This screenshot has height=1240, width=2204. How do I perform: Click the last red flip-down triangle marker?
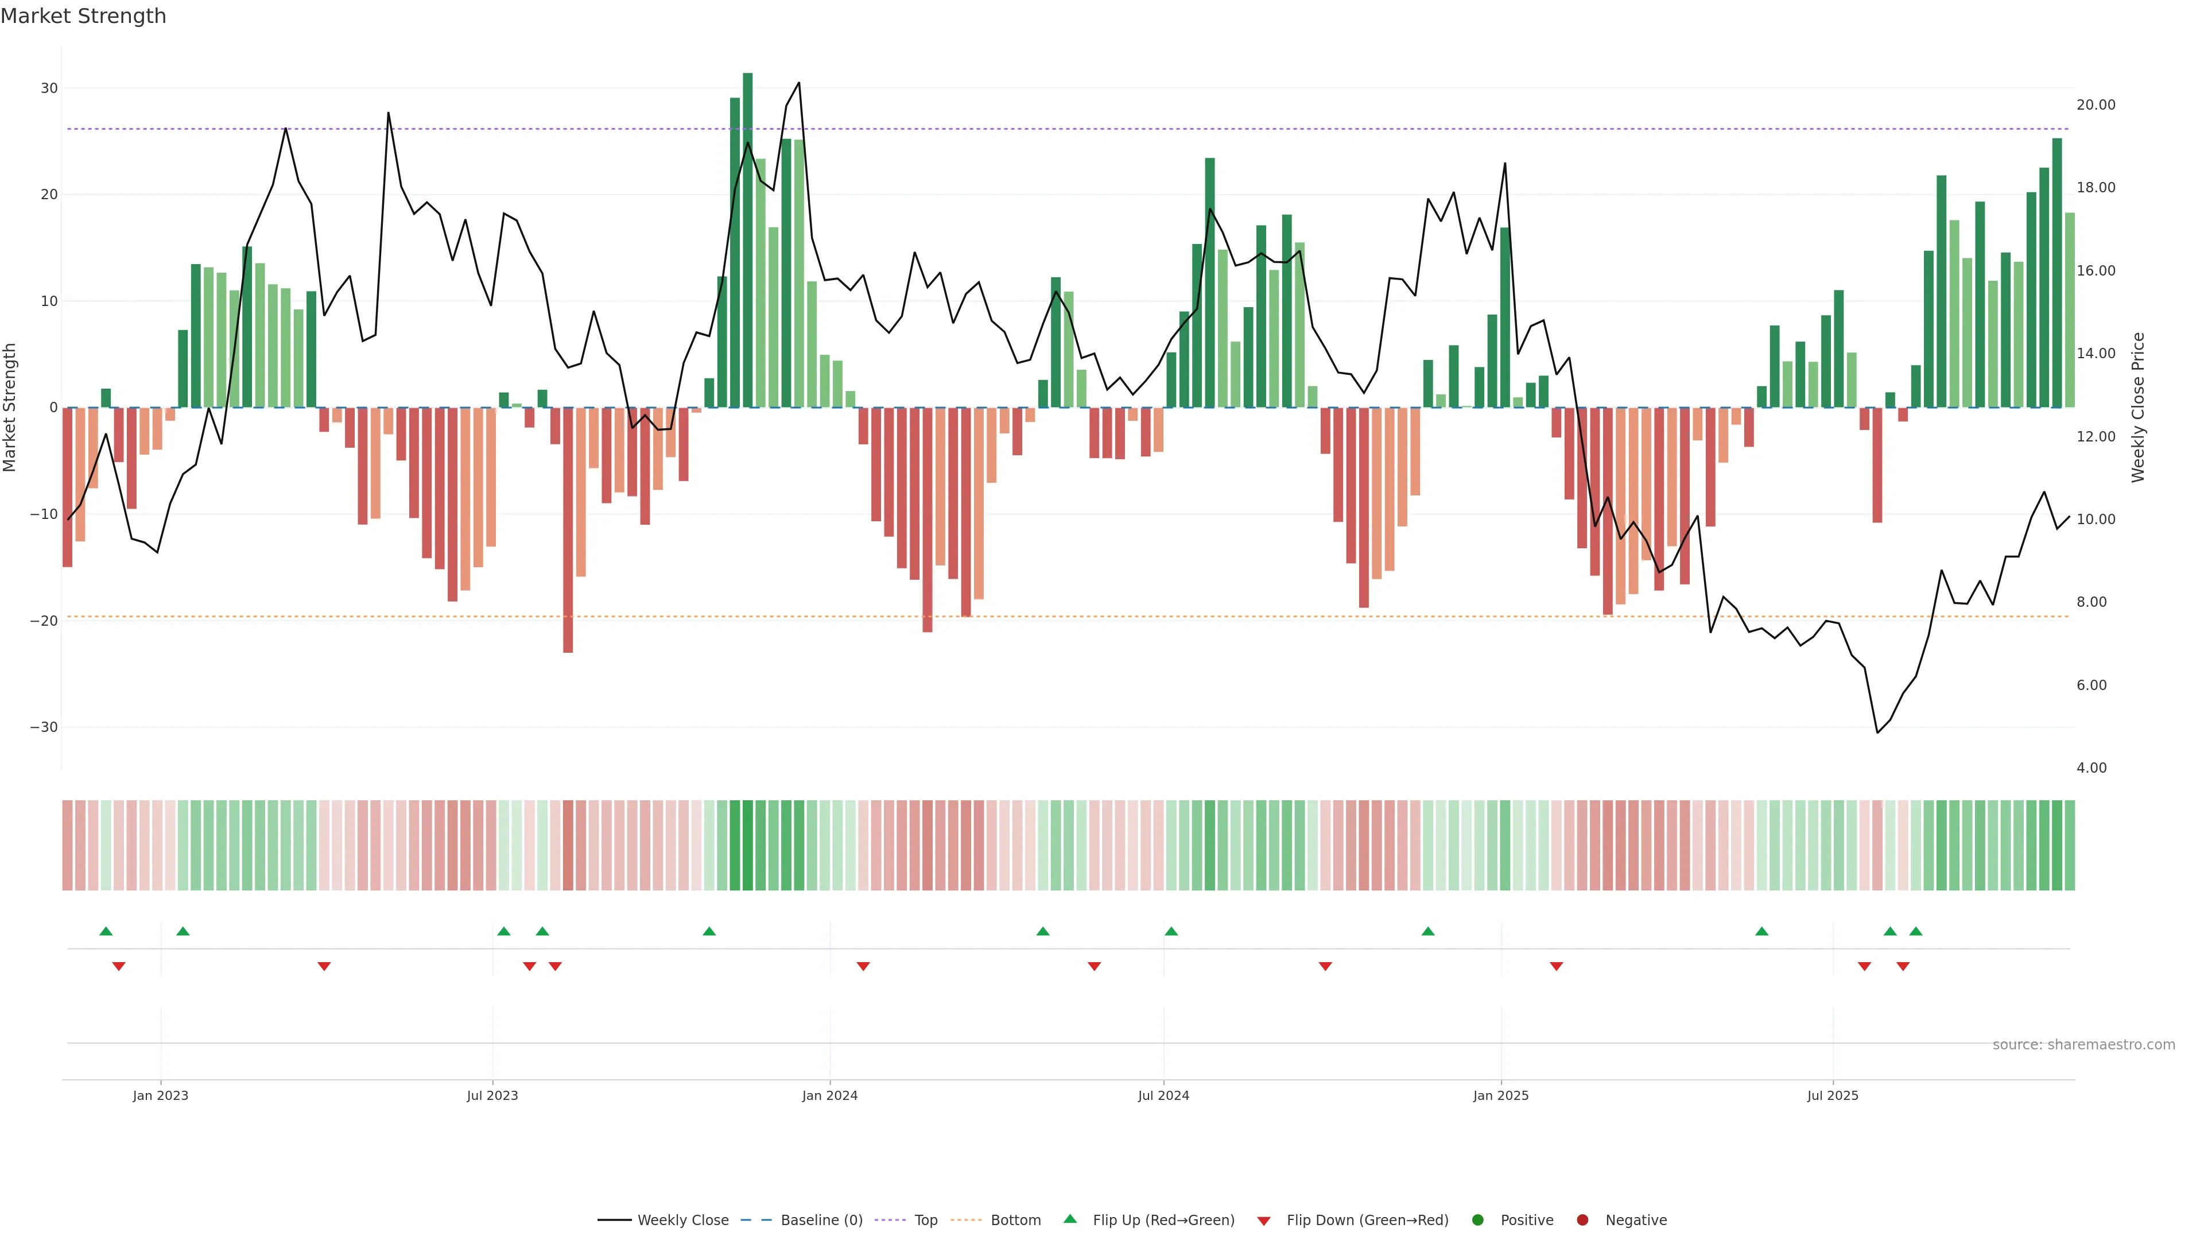[1903, 966]
